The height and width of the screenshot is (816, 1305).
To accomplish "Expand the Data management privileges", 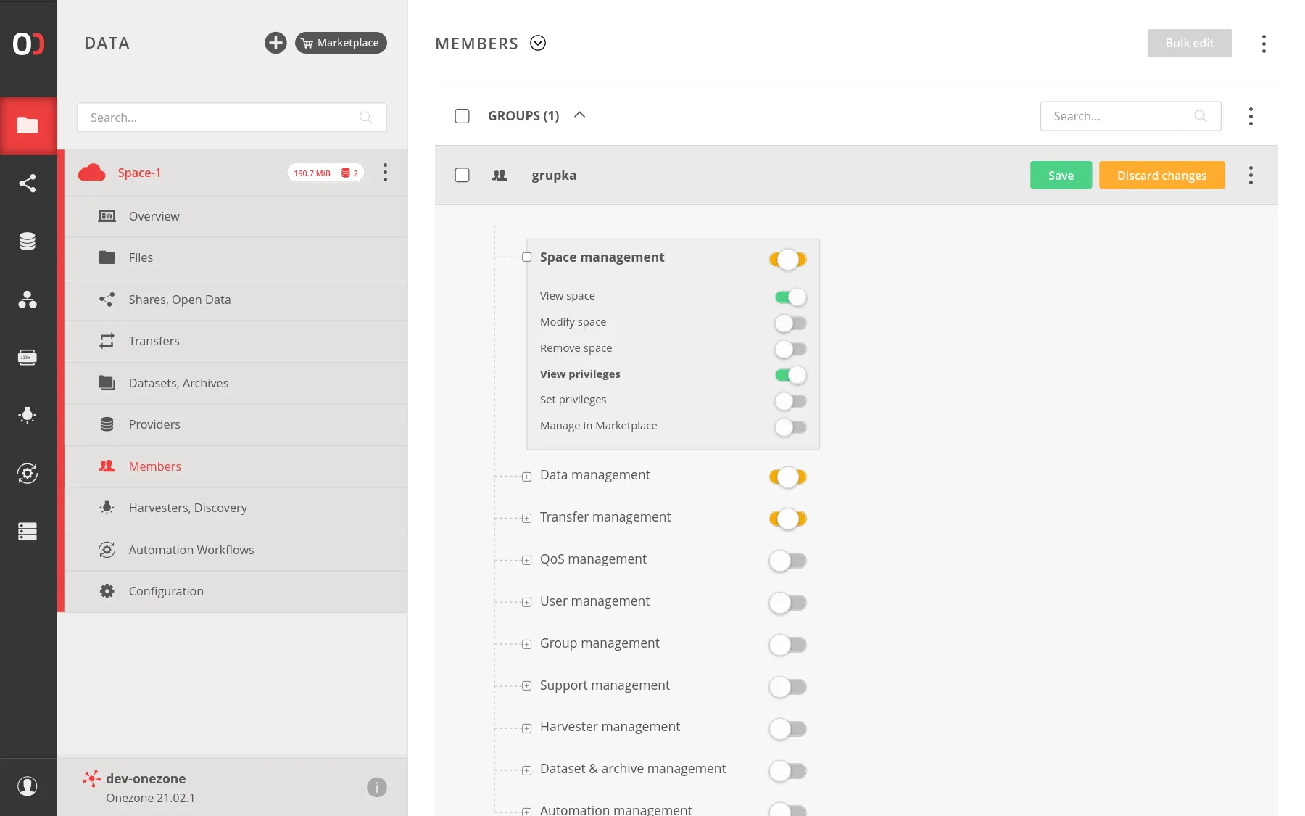I will (x=527, y=477).
